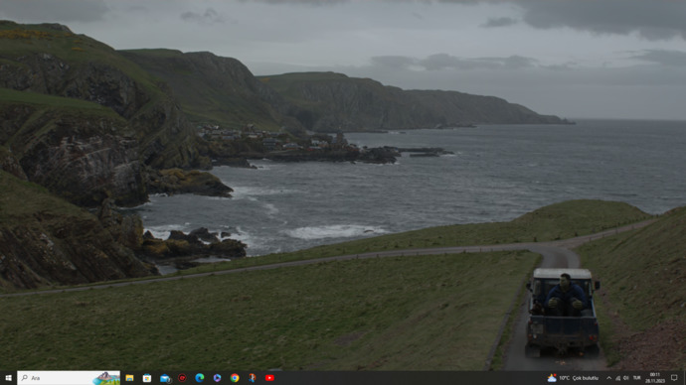This screenshot has height=385, width=686.
Task: Open File Explorer from the taskbar
Action: pos(129,378)
